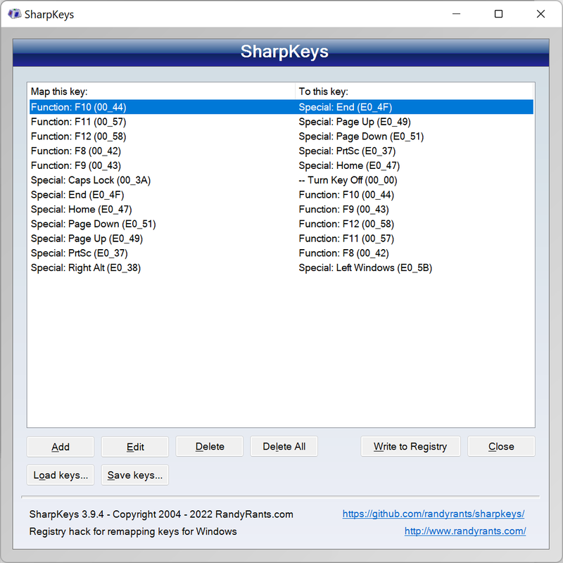Close the SharpKeys window via title bar X
This screenshot has width=563, height=563.
[x=540, y=14]
